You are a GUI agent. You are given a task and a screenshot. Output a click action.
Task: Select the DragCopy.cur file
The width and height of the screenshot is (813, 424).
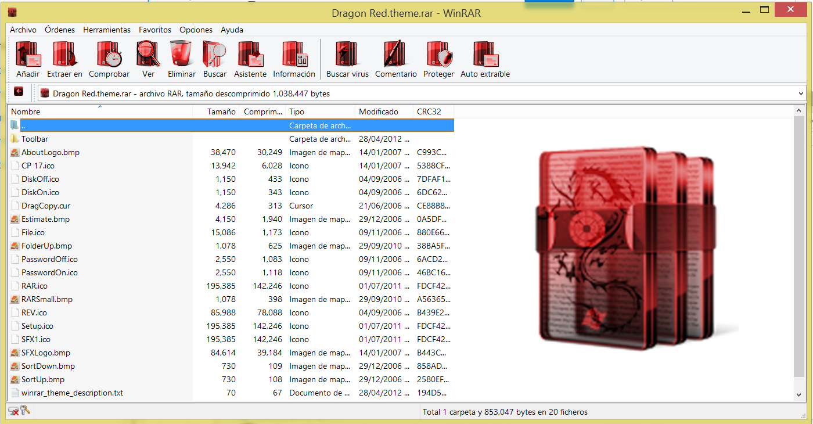coord(46,206)
